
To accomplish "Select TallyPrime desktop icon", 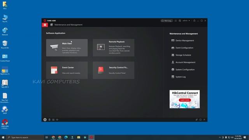I will coord(5,71).
